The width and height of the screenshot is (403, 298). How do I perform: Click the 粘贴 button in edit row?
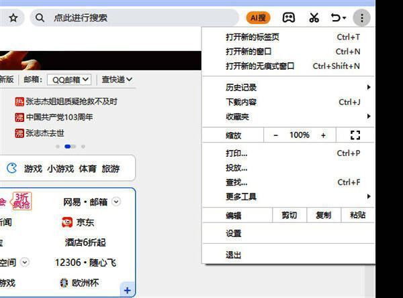pos(358,216)
